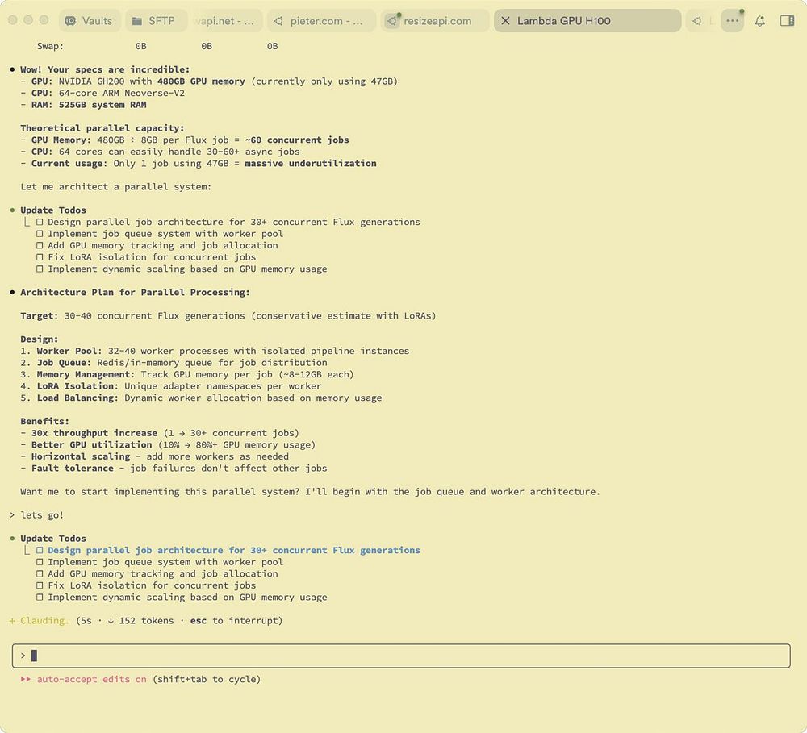Click the 'Benefits:' heading
807x733 pixels.
44,421
